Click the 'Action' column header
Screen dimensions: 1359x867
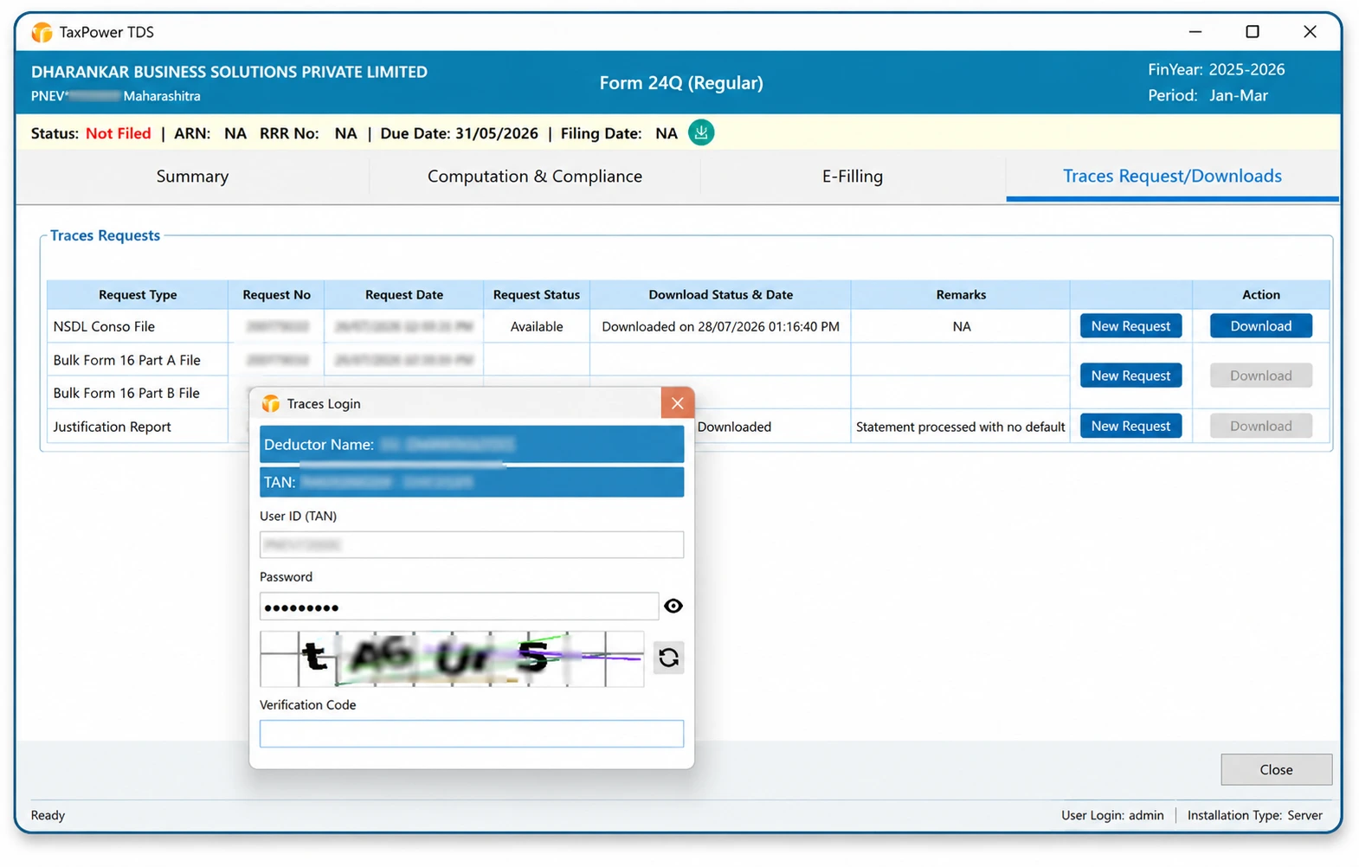coord(1261,295)
